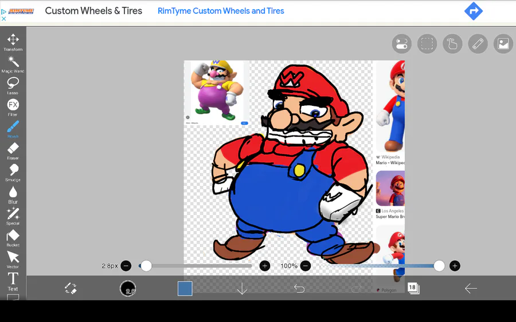Viewport: 516px width, 322px height.
Task: Select the Vector tool
Action: click(13, 260)
